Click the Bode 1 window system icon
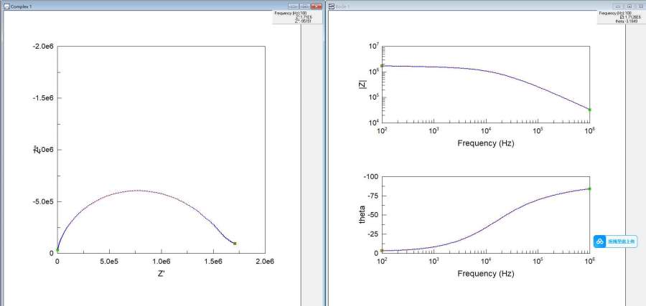The width and height of the screenshot is (646, 306). coord(332,6)
